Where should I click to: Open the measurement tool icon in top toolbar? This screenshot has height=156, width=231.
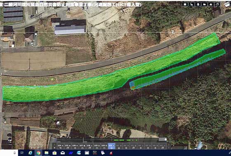point(191,4)
